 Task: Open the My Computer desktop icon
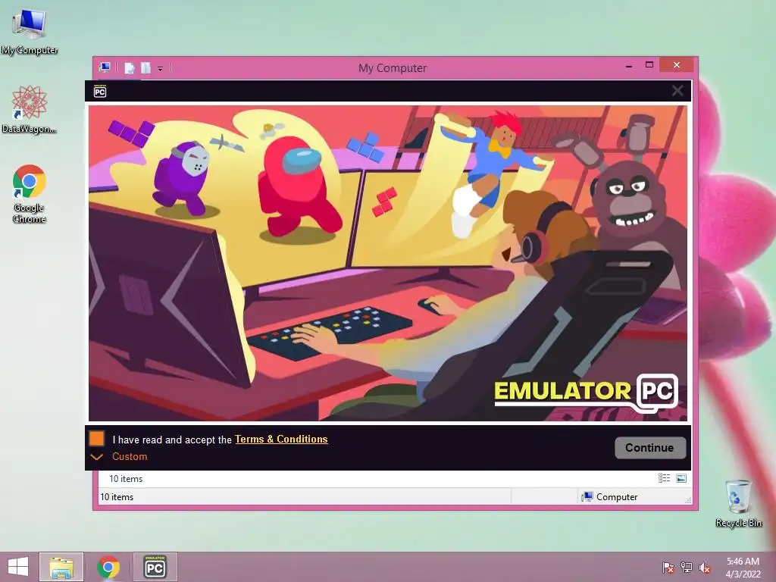[x=30, y=32]
